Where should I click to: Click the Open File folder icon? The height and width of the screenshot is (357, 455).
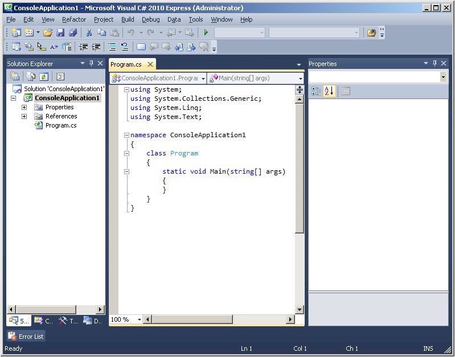[x=48, y=33]
